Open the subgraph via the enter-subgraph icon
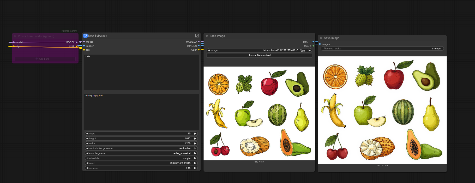 [x=197, y=36]
